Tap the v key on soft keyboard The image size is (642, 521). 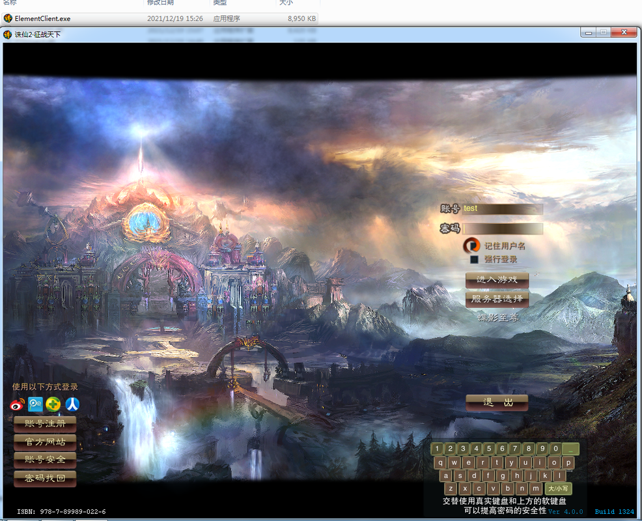coord(494,488)
